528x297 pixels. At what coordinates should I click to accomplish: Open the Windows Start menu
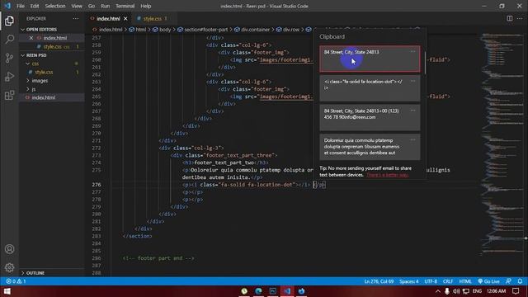[x=7, y=291]
